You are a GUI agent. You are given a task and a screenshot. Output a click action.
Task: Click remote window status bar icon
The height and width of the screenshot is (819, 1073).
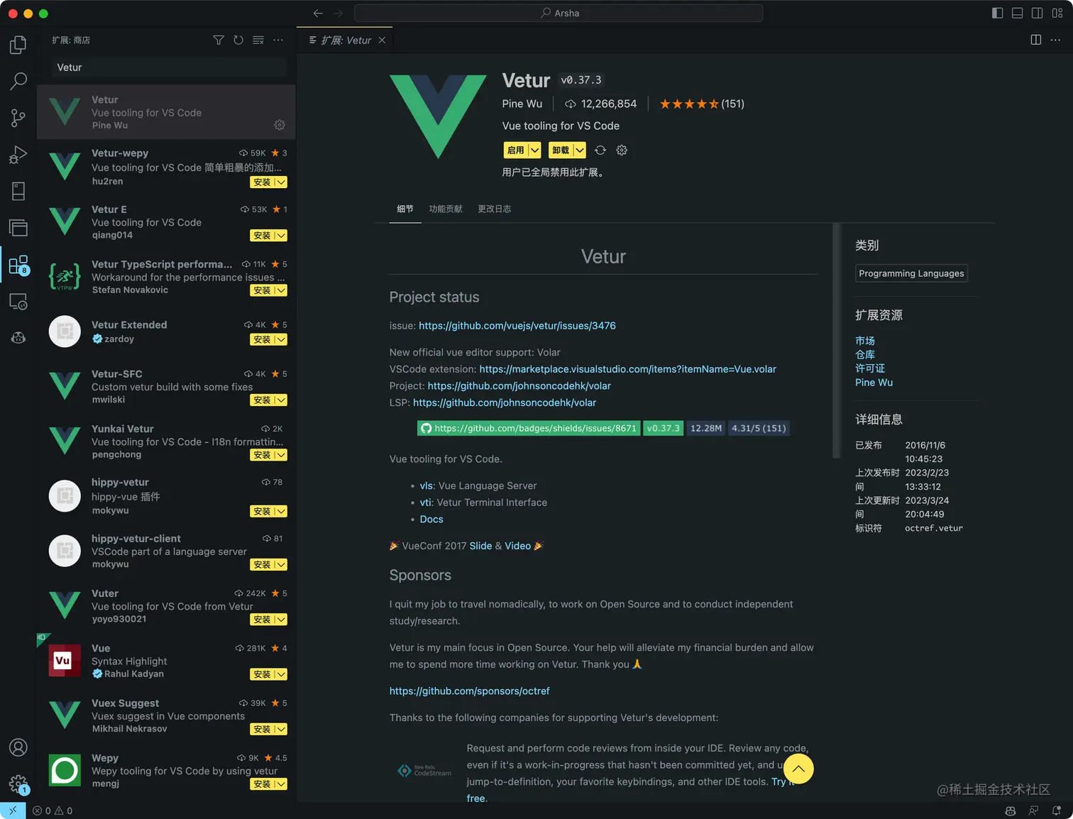(x=13, y=810)
